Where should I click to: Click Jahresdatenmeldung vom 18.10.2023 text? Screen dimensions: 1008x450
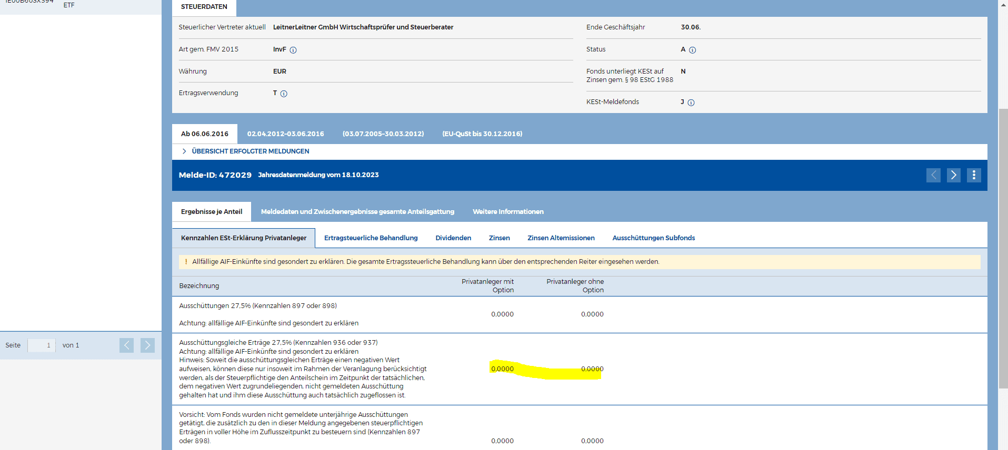pos(318,175)
